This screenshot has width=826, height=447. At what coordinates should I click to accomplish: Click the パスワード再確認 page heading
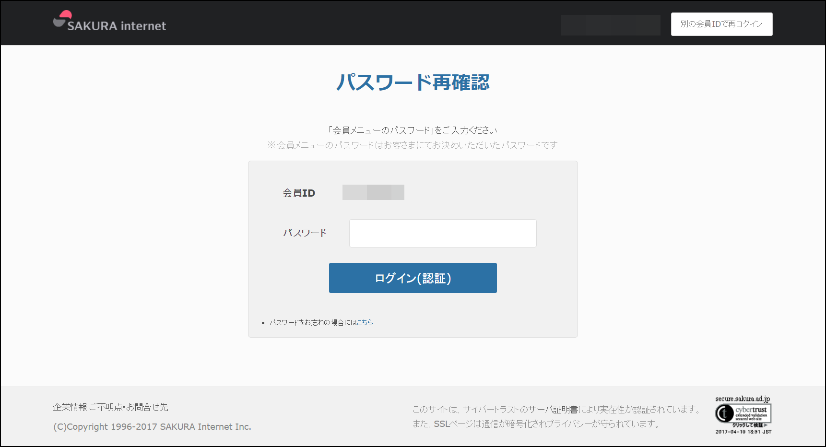coord(413,82)
